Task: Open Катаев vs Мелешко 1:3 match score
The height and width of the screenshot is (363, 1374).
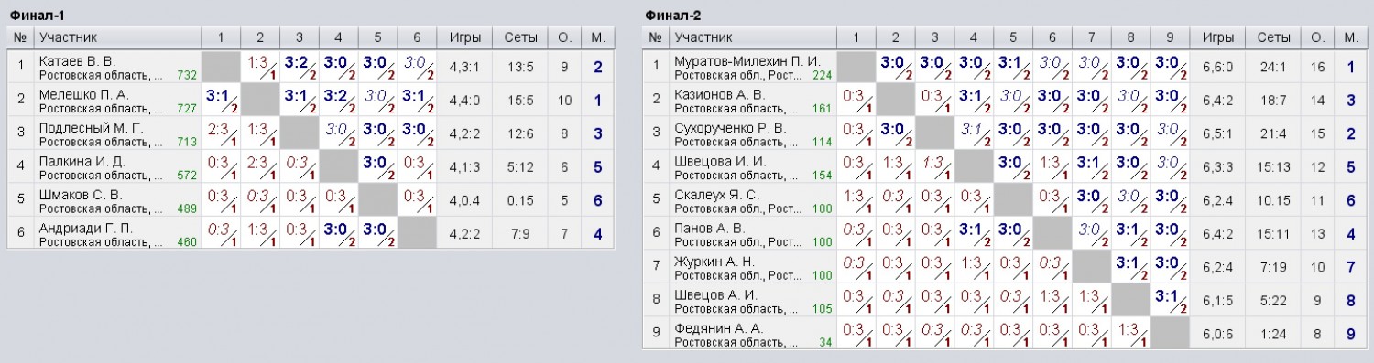Action: (x=260, y=66)
